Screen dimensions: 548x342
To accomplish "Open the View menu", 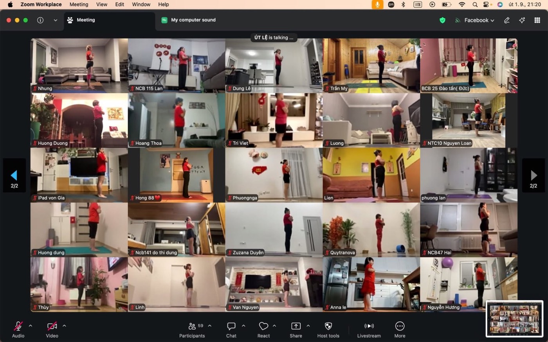I will [x=102, y=4].
